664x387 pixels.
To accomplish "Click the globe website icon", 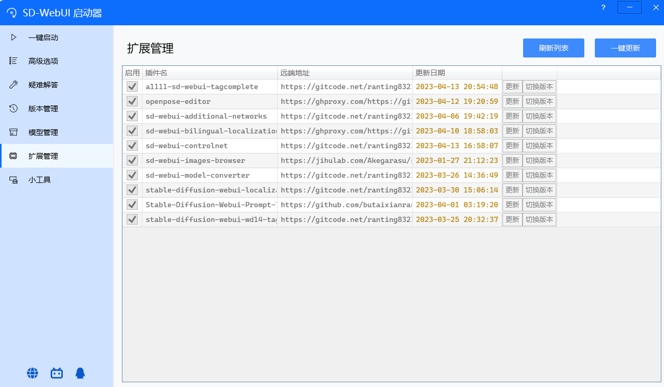I will (x=33, y=373).
